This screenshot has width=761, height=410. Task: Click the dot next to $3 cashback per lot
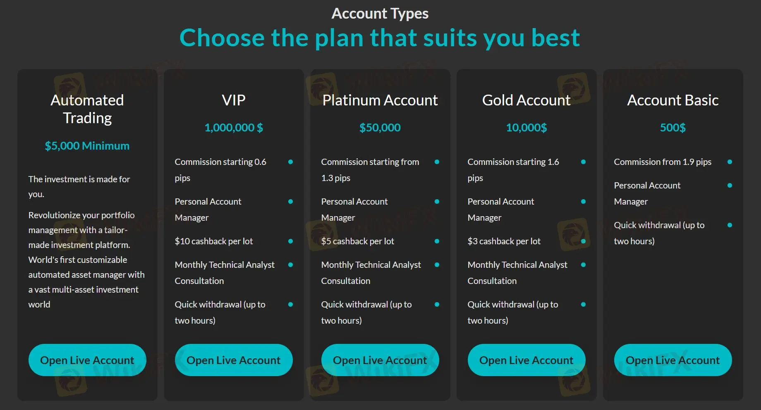pyautogui.click(x=584, y=241)
